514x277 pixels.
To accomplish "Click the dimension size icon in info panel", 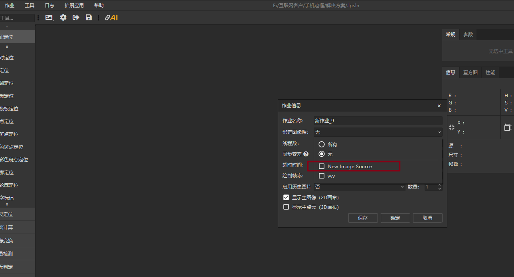I will click(508, 127).
